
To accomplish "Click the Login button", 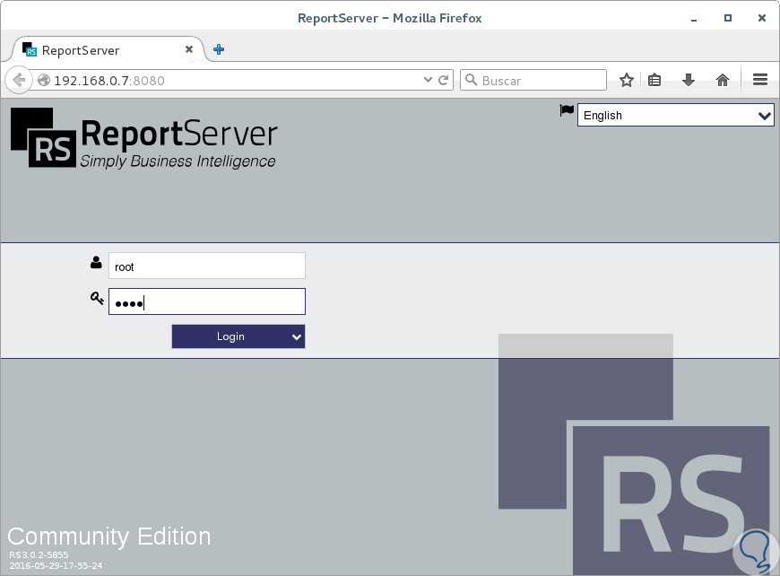I will 230,336.
